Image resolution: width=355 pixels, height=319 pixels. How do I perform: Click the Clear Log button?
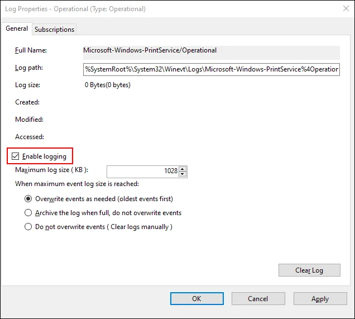click(309, 270)
